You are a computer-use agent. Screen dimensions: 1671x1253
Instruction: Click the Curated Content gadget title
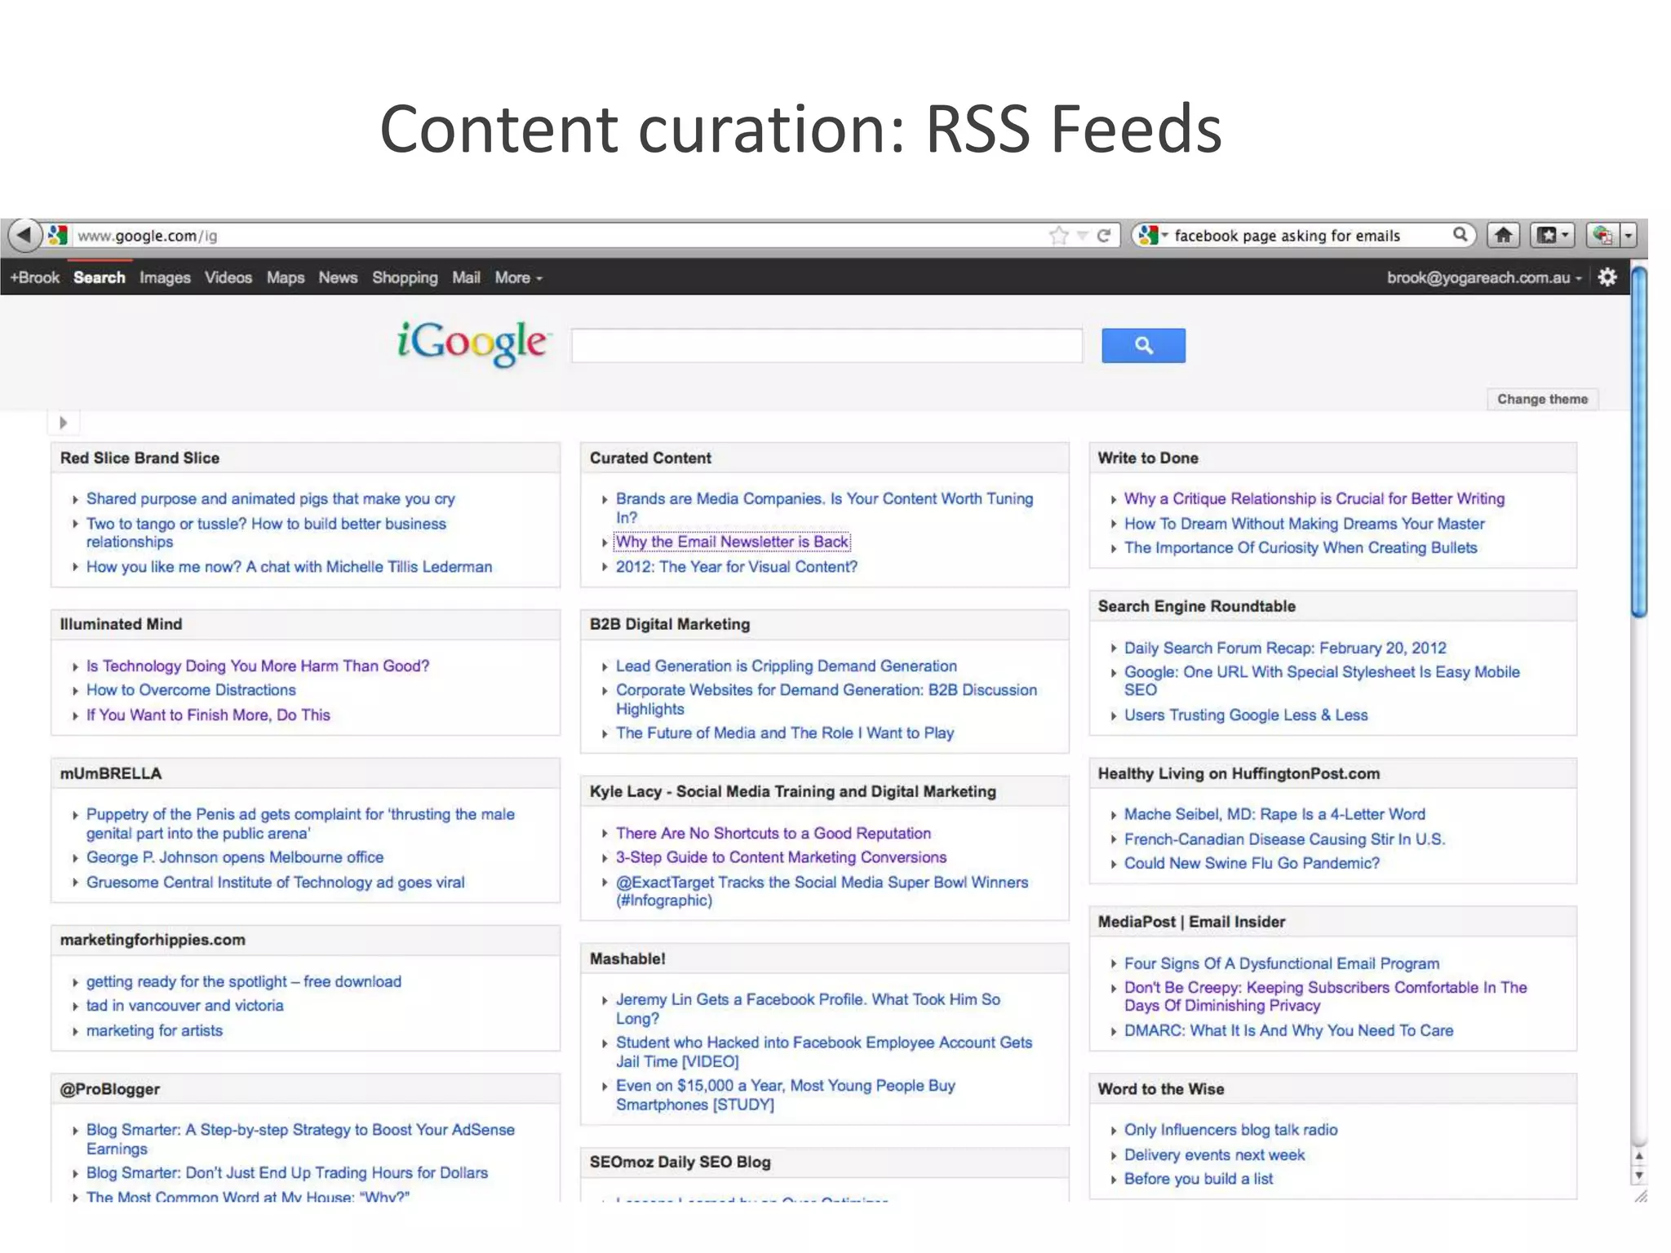tap(650, 458)
